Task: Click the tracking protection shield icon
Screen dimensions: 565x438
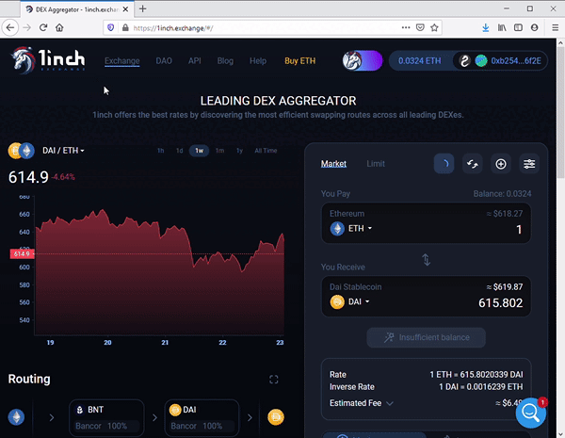Action: point(110,27)
